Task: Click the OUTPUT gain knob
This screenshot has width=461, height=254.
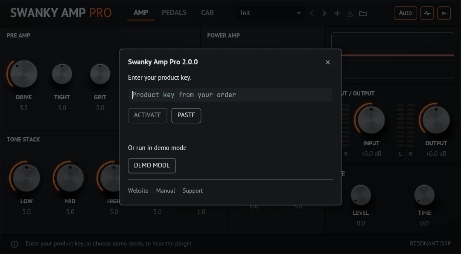Action: 436,120
